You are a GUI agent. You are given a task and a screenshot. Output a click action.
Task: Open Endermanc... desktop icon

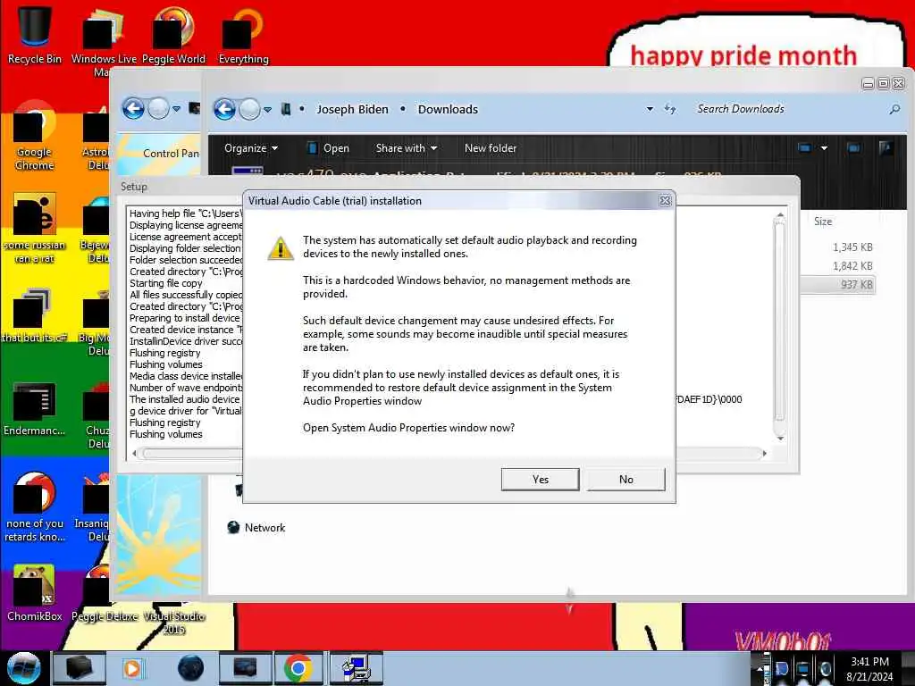coord(35,408)
